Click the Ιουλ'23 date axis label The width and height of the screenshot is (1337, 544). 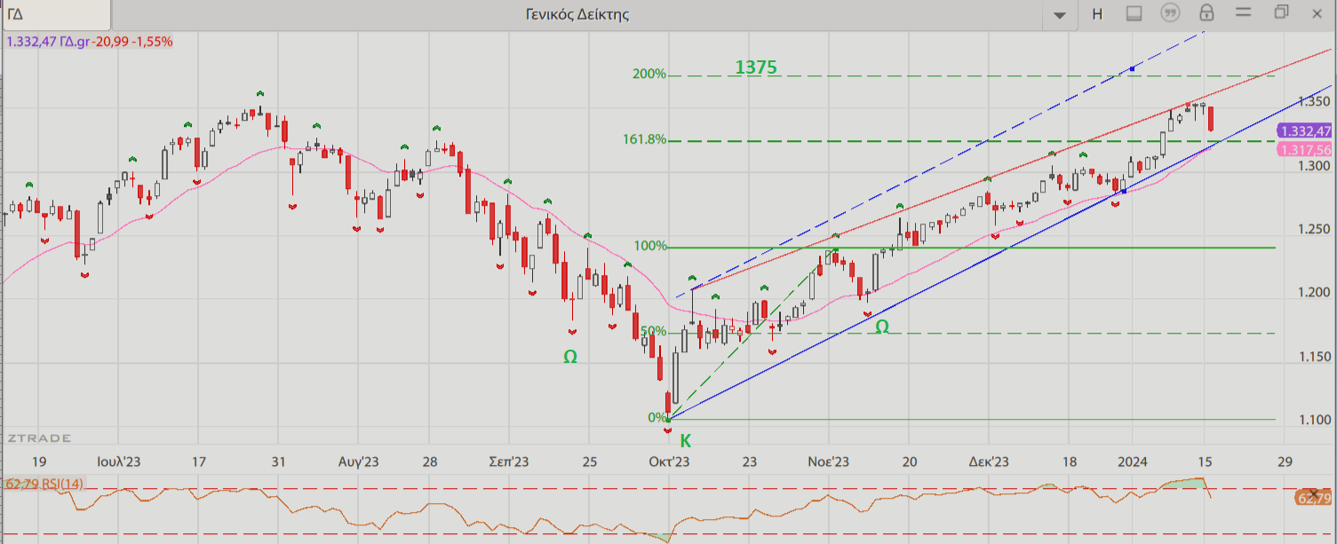click(117, 461)
